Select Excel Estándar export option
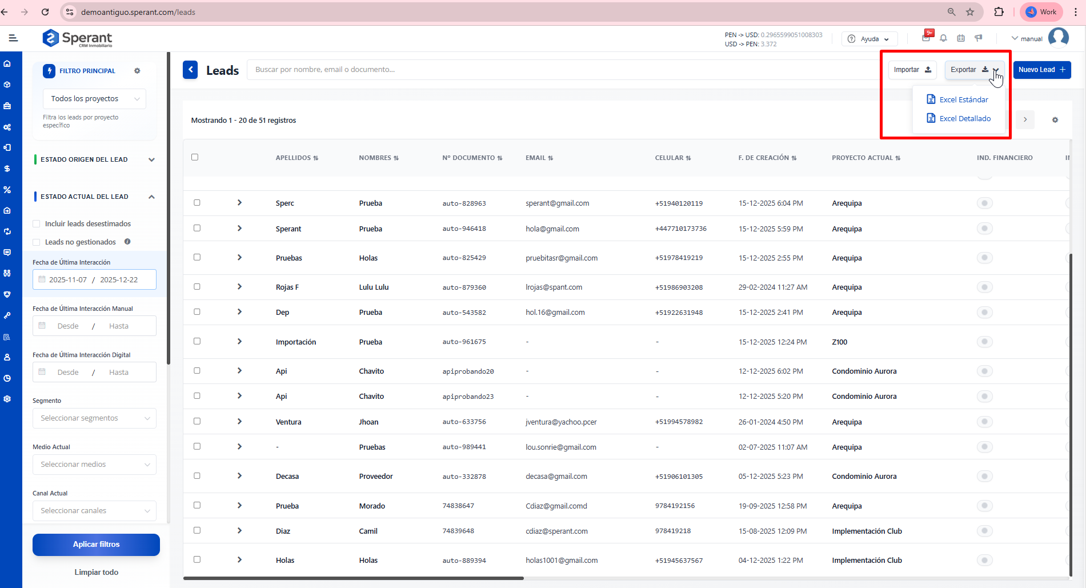 (x=963, y=99)
